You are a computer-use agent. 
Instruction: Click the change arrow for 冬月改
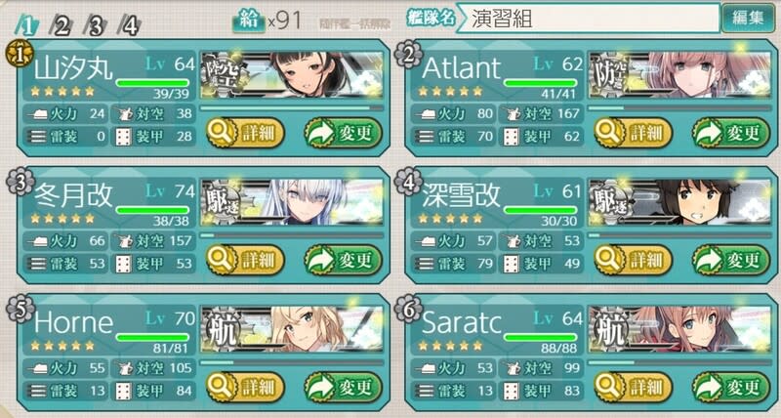click(x=319, y=260)
